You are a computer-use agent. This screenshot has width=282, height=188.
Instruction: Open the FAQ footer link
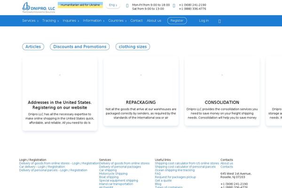click(x=158, y=173)
